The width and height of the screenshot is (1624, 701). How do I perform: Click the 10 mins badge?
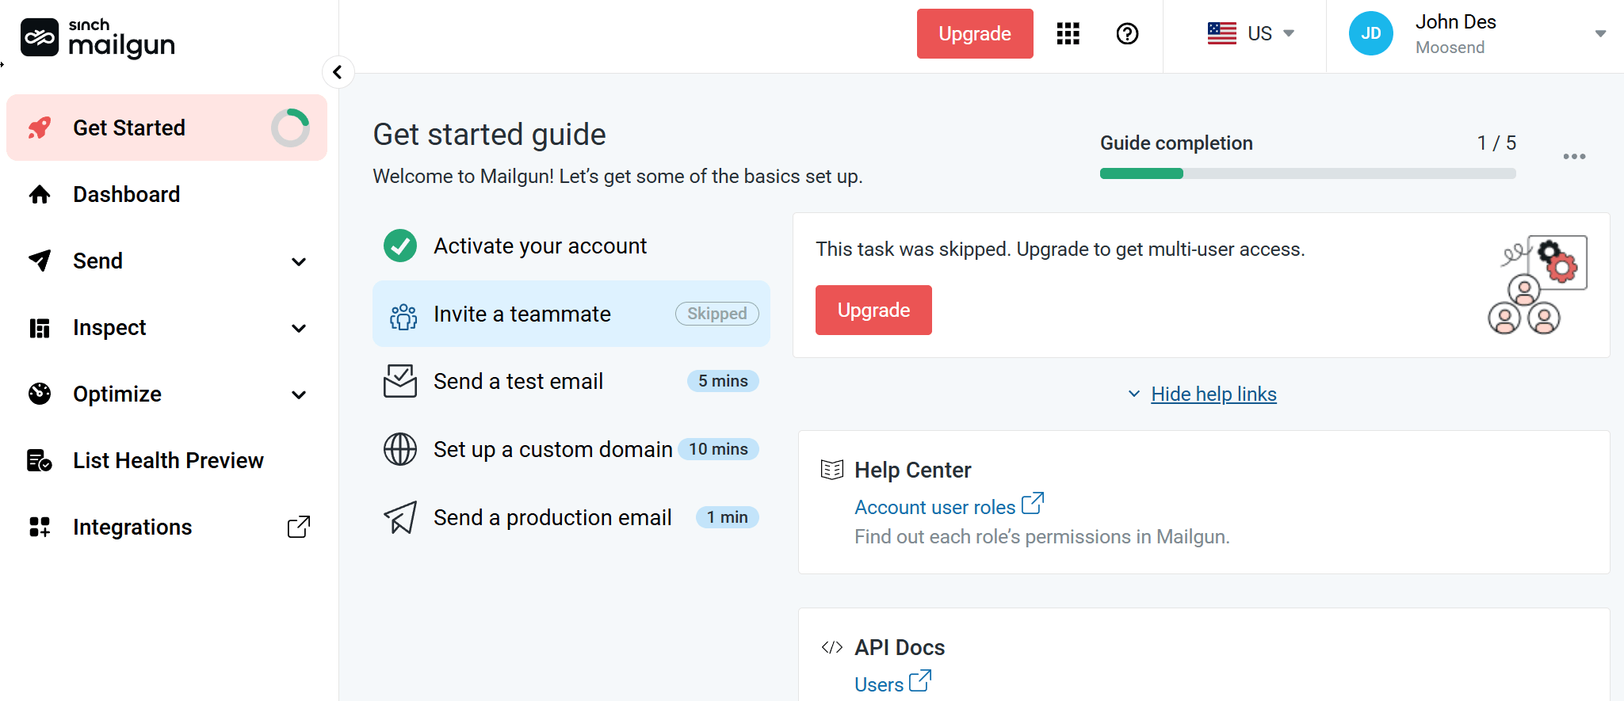(x=718, y=449)
